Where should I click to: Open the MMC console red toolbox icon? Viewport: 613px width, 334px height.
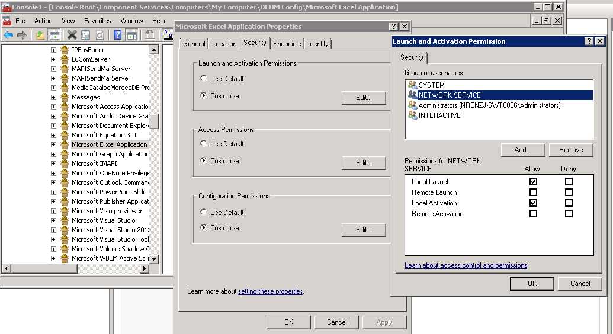7,21
